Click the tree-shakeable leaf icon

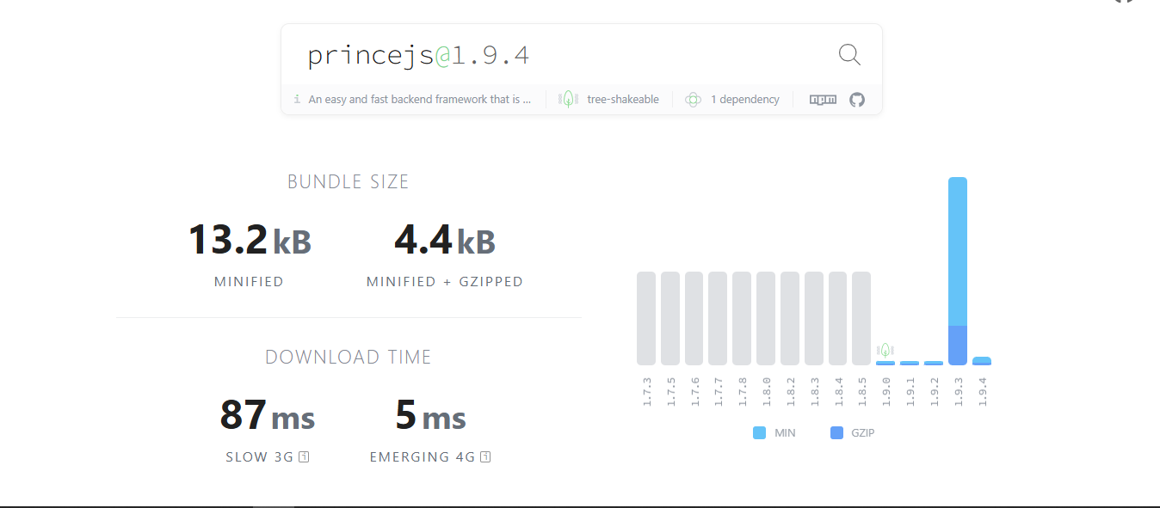[568, 99]
